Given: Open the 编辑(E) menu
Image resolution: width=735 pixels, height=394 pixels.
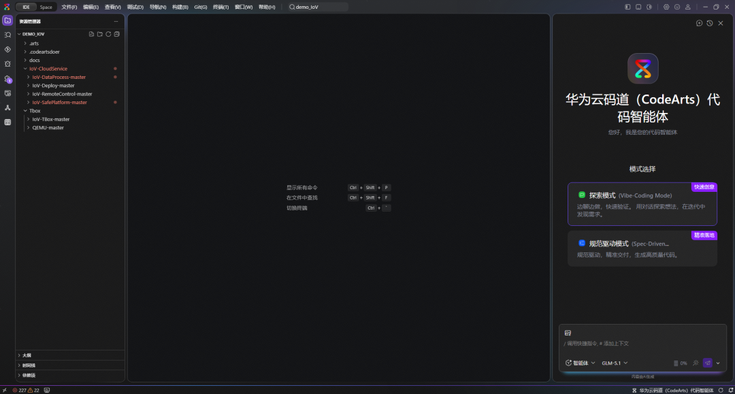Looking at the screenshot, I should click(91, 7).
